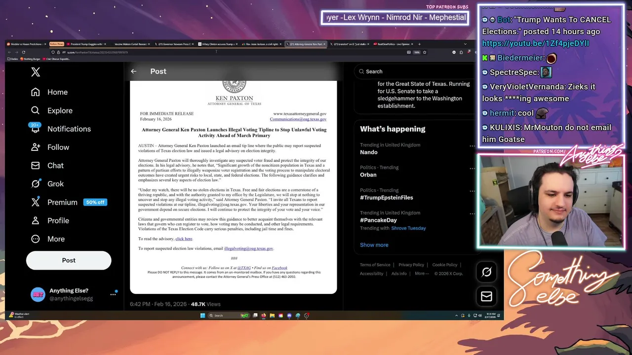Click the Notifications bell icon with badge

pos(36,128)
